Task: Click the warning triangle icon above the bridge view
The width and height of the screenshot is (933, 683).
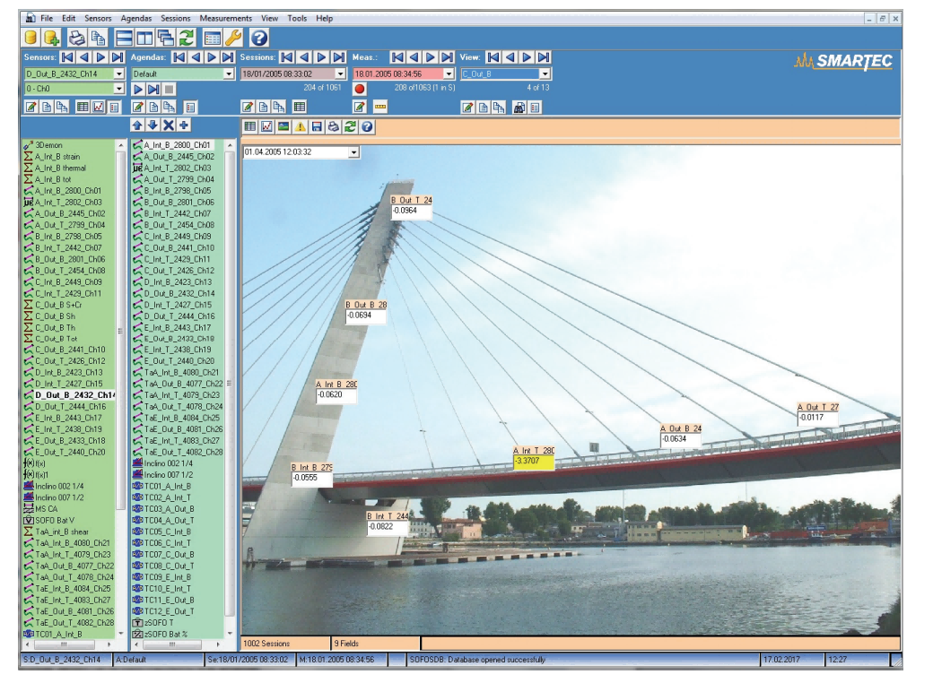Action: pyautogui.click(x=300, y=127)
